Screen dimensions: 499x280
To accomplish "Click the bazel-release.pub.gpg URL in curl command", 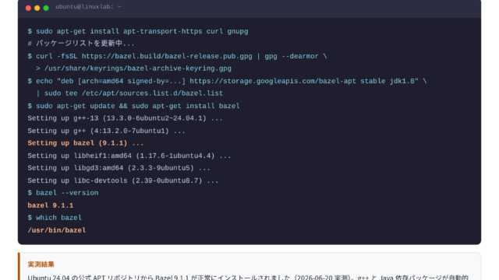I will pos(167,56).
